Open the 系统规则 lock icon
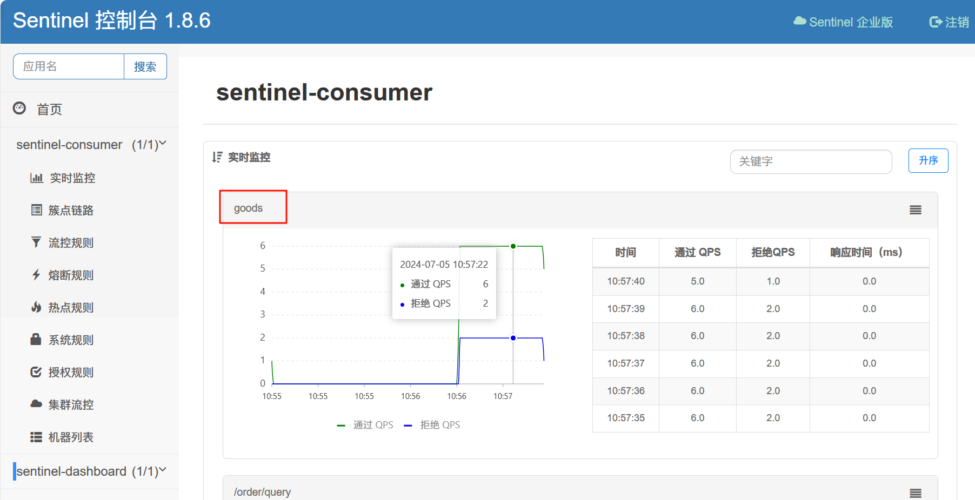 click(36, 339)
